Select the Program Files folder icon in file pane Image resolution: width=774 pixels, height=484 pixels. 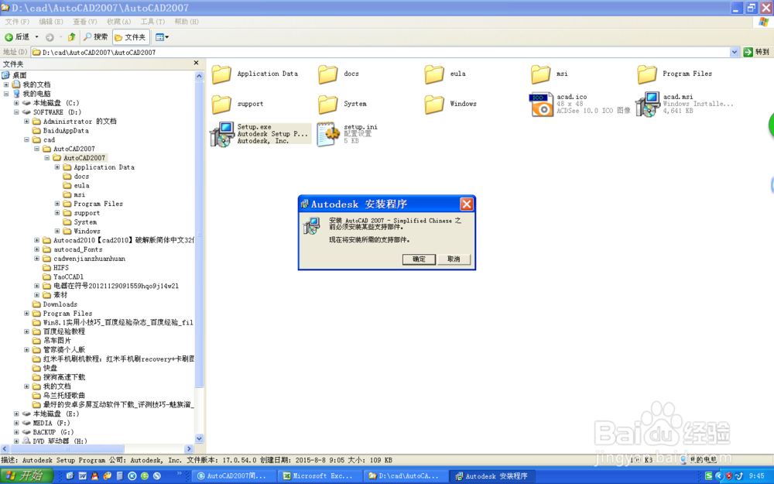(646, 74)
